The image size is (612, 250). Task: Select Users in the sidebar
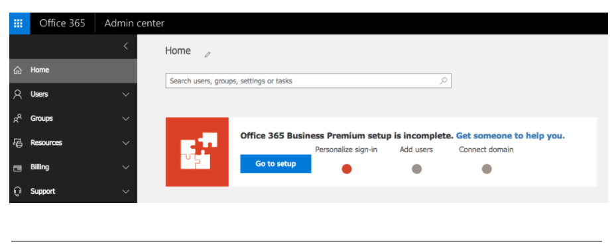coord(74,95)
